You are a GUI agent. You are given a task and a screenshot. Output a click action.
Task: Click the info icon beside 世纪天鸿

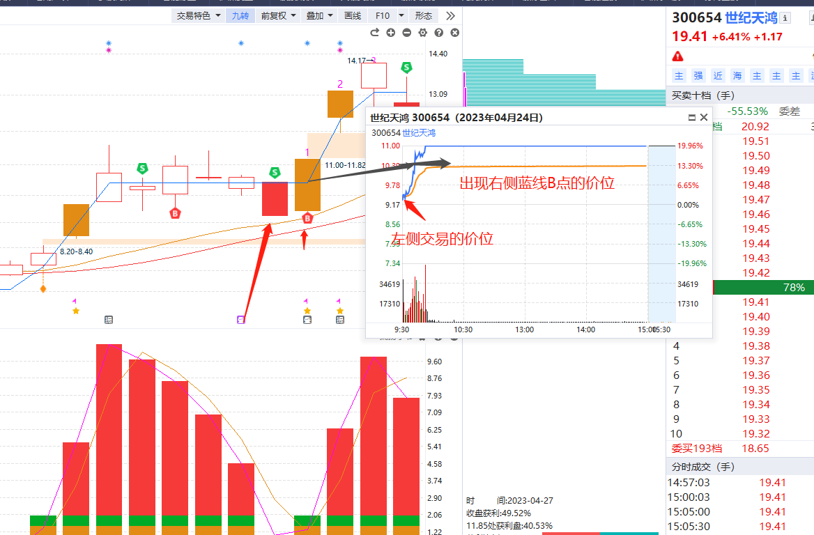pos(785,18)
